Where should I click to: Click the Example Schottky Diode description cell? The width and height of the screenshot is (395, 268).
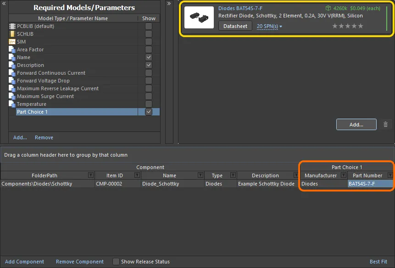pyautogui.click(x=268, y=184)
